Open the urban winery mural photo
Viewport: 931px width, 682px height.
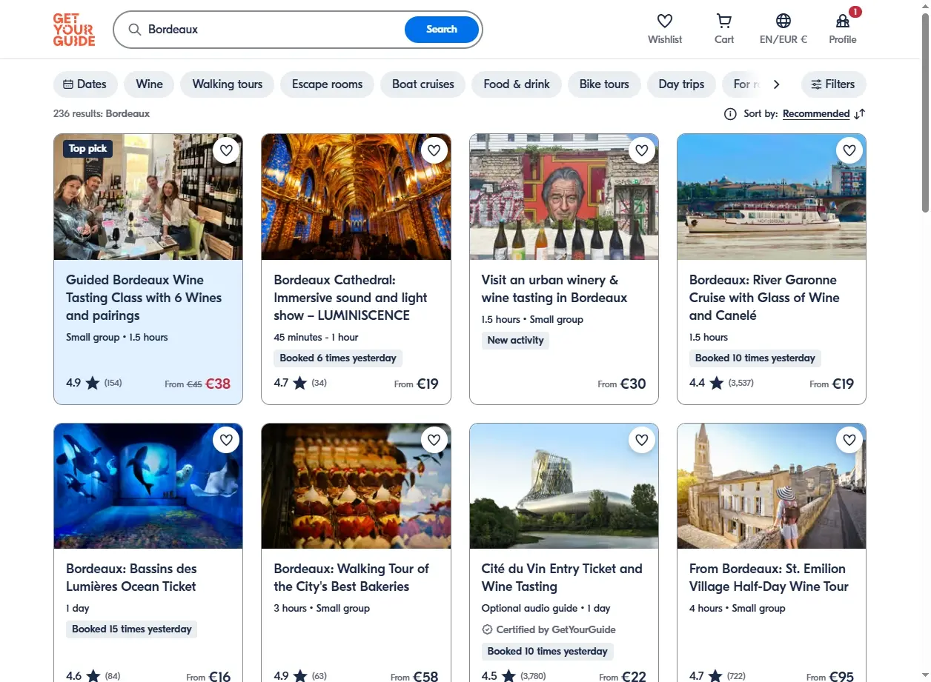564,197
